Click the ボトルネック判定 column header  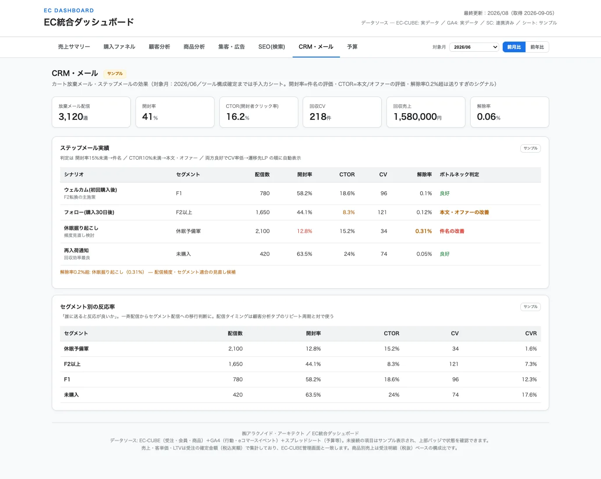pos(459,175)
